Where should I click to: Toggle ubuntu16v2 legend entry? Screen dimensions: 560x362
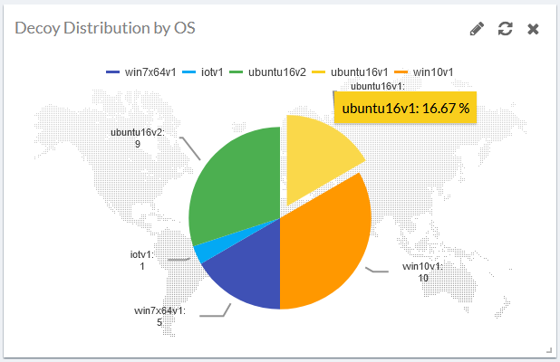coord(267,72)
